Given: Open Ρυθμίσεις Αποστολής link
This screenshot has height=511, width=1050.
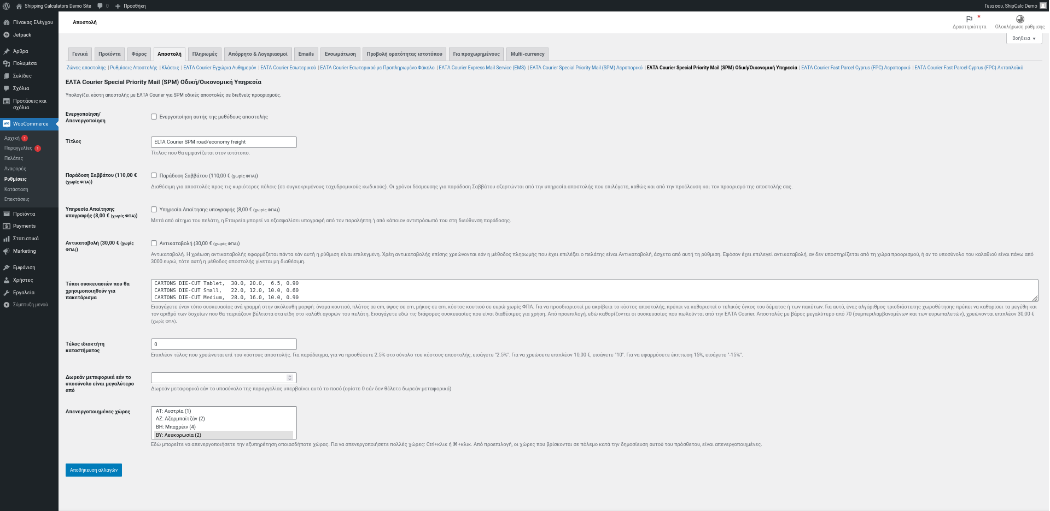Looking at the screenshot, I should [x=133, y=68].
